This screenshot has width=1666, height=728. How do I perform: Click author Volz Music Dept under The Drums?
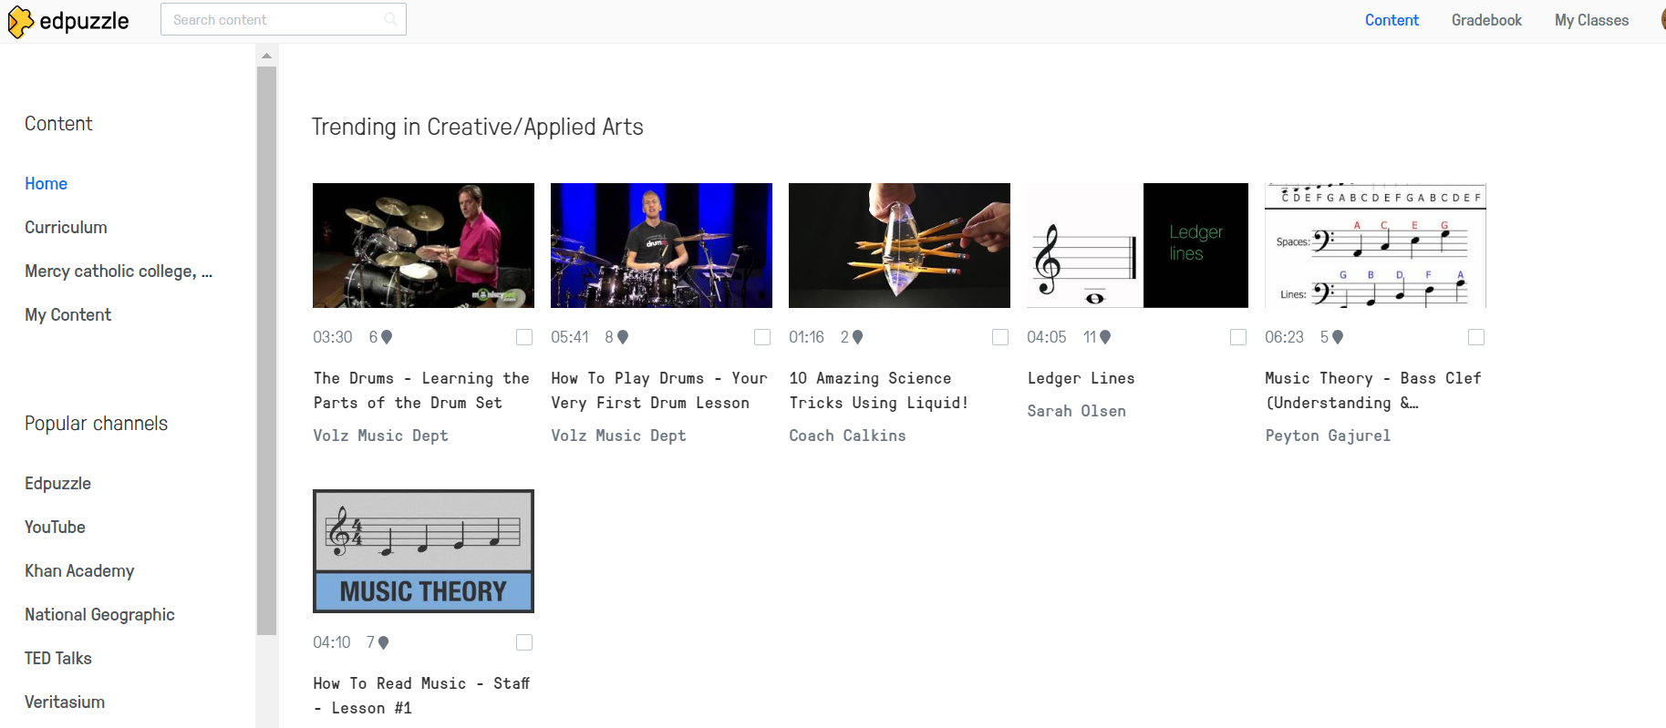pos(380,436)
